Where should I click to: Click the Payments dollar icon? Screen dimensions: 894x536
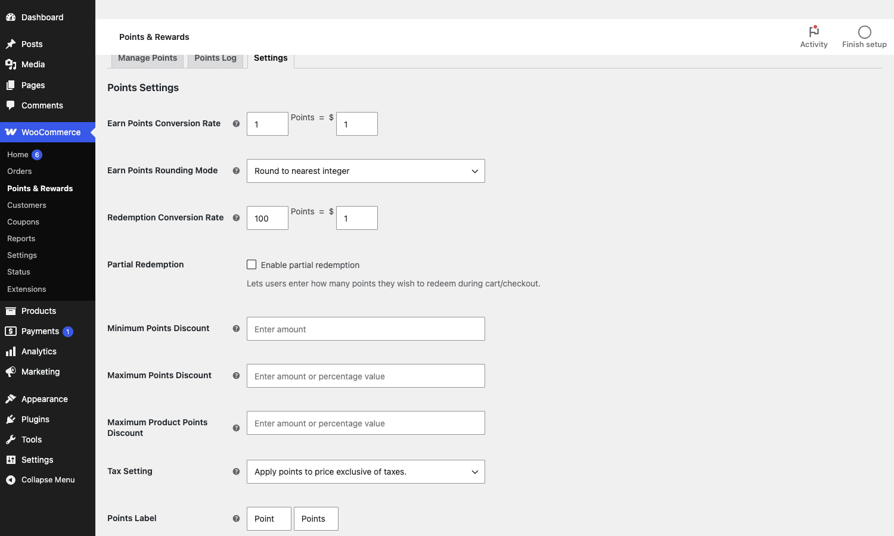tap(11, 331)
